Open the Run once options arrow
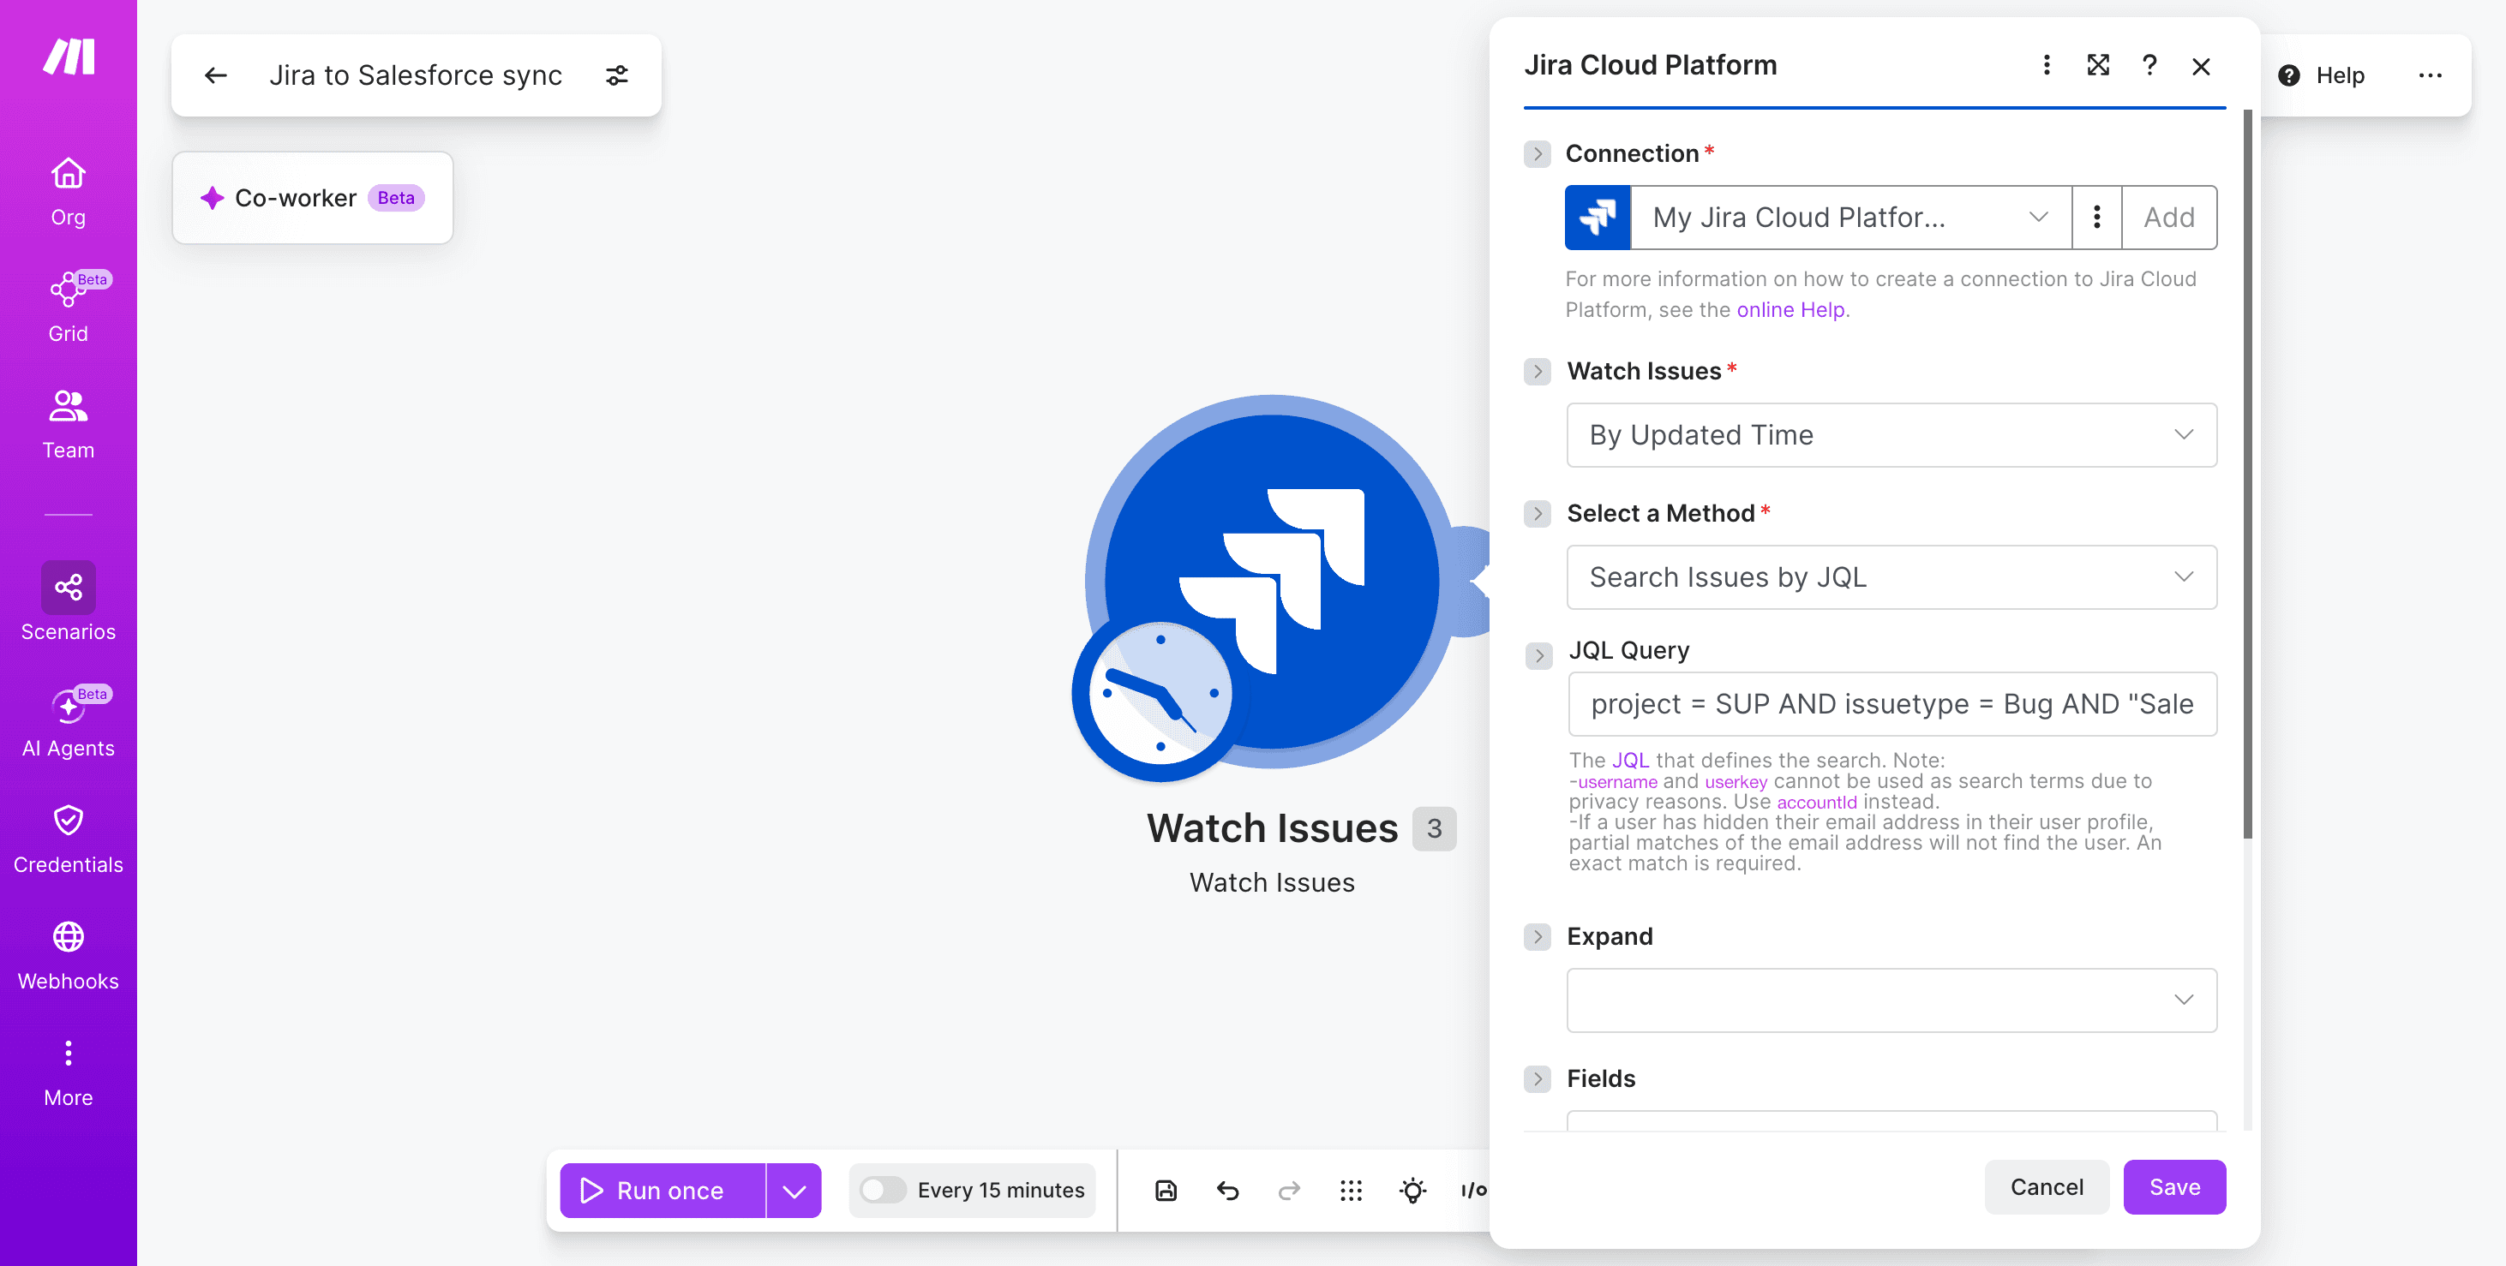Screen dimensions: 2506x1266 click(794, 1190)
